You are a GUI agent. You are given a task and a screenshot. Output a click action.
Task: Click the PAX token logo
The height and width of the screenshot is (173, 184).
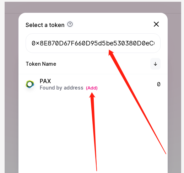tap(30, 84)
